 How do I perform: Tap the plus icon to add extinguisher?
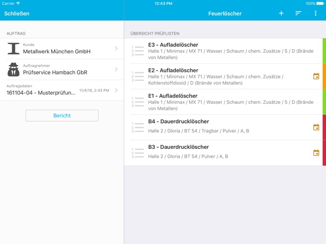(x=281, y=13)
